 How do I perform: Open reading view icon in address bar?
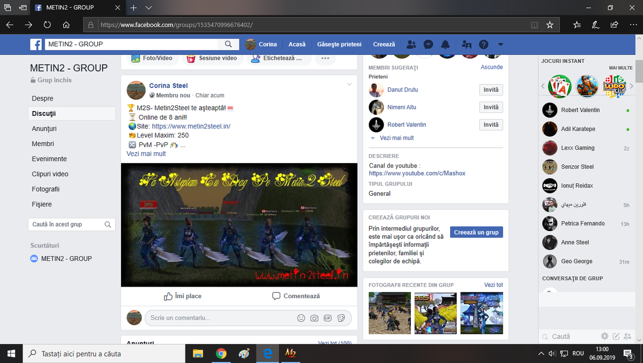coord(534,25)
